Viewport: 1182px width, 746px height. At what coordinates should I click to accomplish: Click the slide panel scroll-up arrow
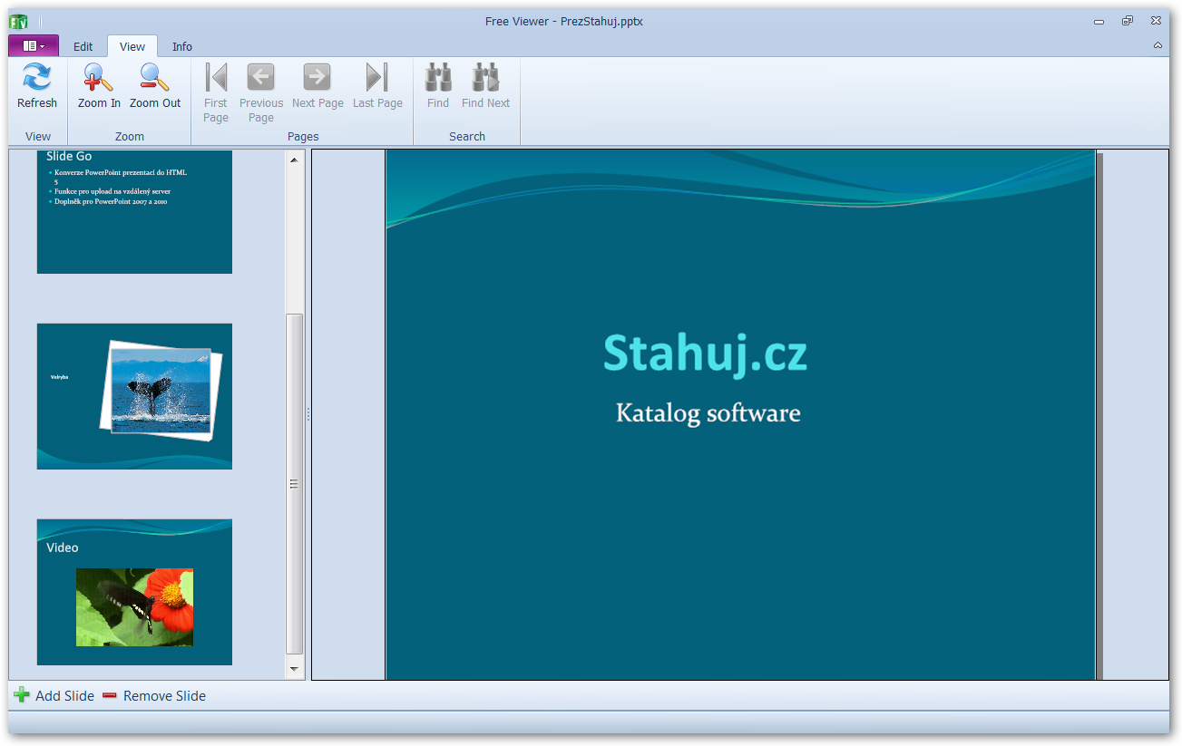click(294, 160)
